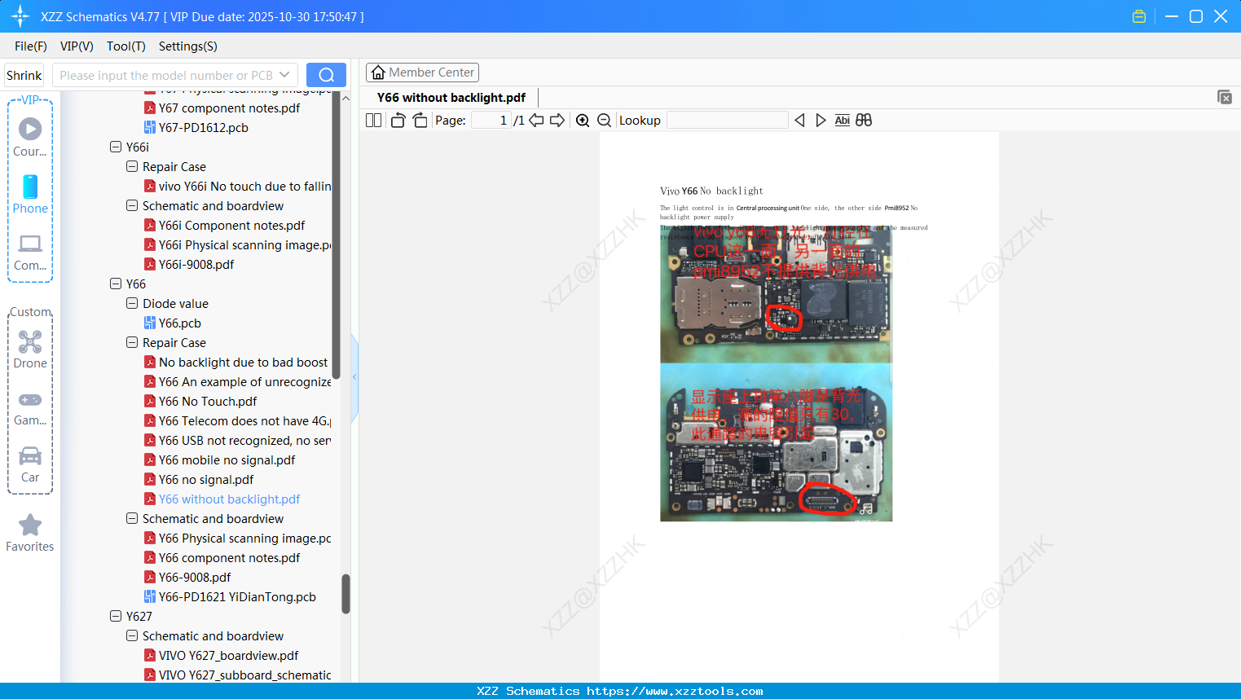Viewport: 1241px width, 699px height.
Task: Open the Course section in sidebar
Action: tap(30, 137)
